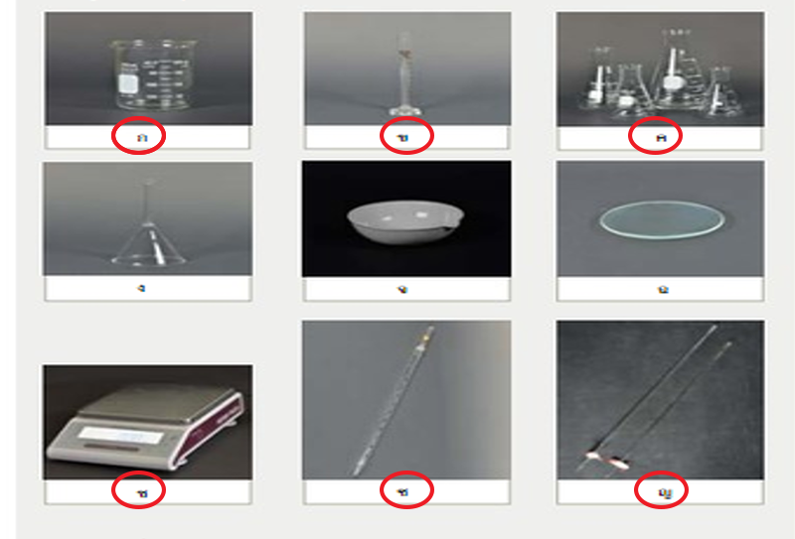795x539 pixels.
Task: Select the watch glass image
Action: click(x=660, y=218)
